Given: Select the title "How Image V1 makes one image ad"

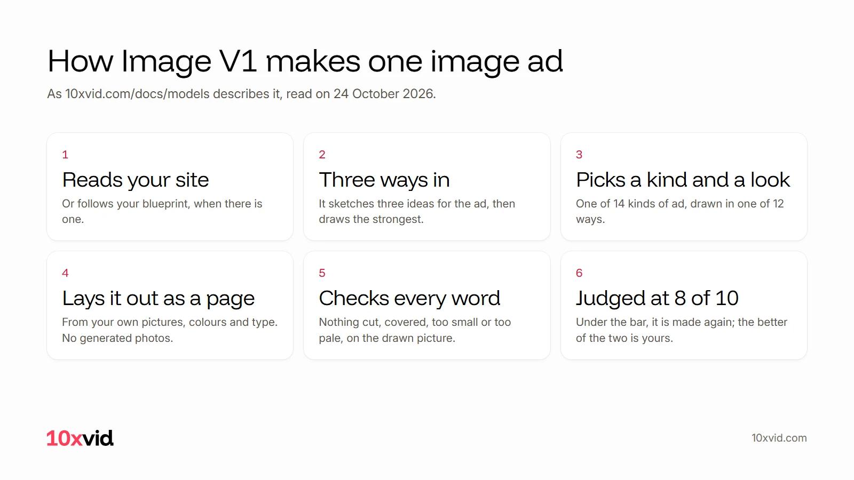Looking at the screenshot, I should pos(305,61).
